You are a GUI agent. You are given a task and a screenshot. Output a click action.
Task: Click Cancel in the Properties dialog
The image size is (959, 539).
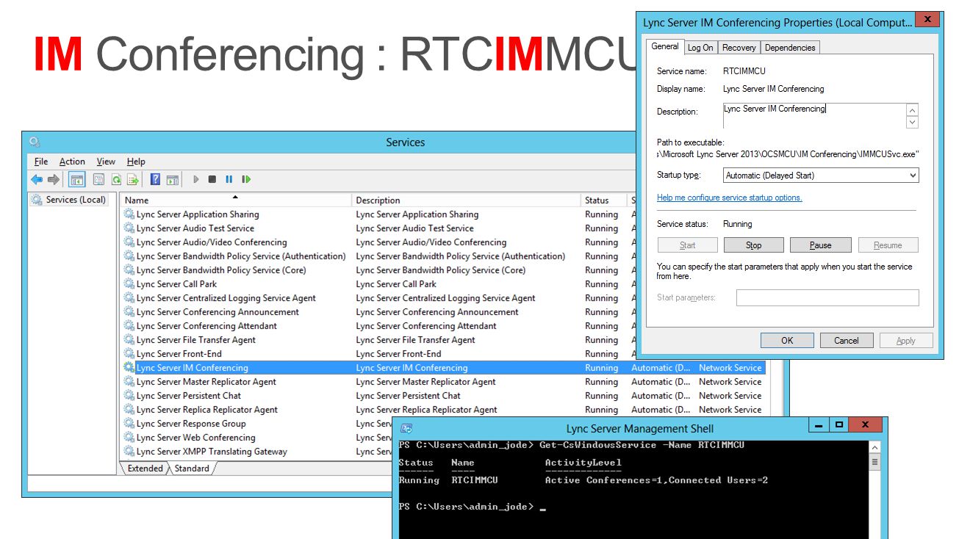[x=847, y=341]
